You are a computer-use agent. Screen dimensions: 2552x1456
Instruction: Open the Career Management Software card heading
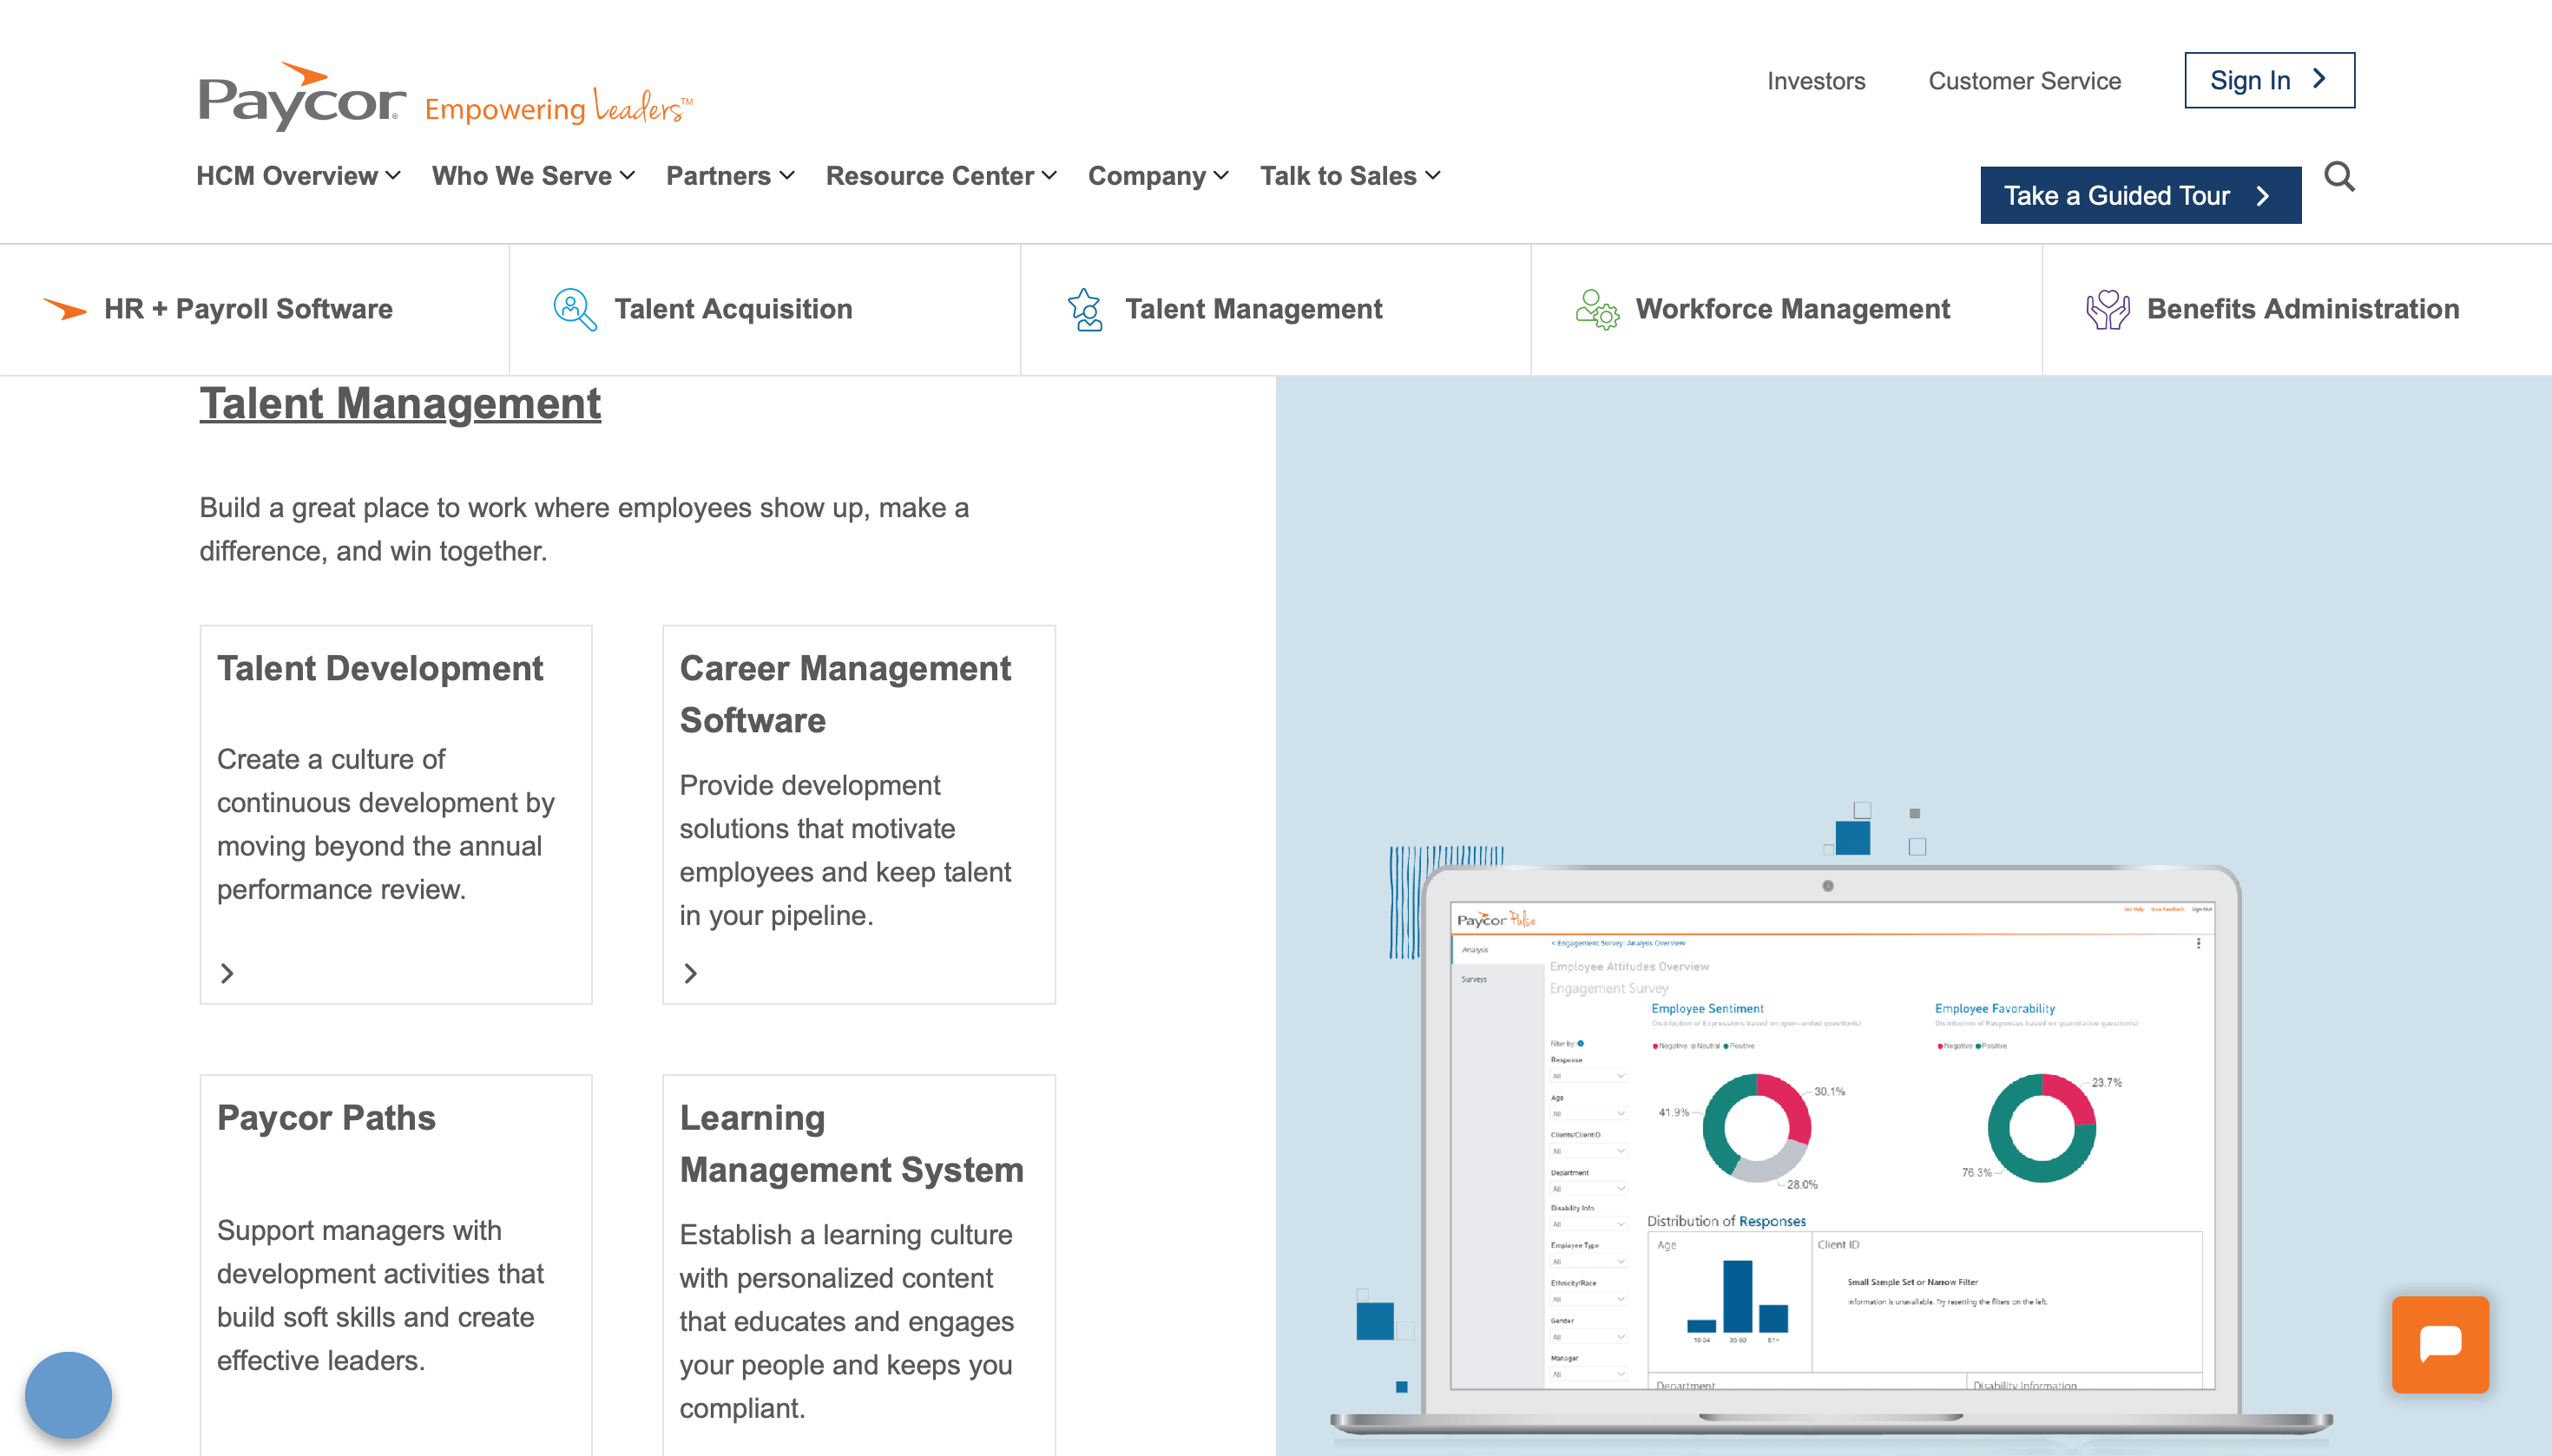click(845, 694)
